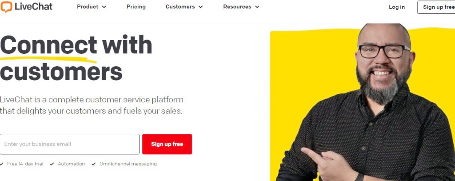
Task: Open the Product menu item
Action: pos(88,7)
